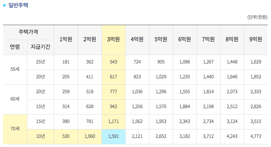Click the 20년 cell in the 60세 group
This screenshot has width=271, height=147.
coord(40,92)
